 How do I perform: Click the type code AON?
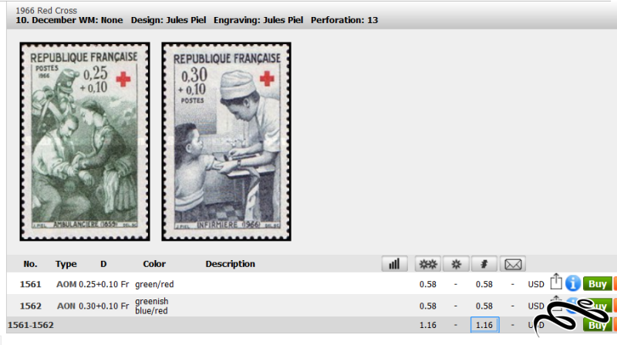pos(66,306)
